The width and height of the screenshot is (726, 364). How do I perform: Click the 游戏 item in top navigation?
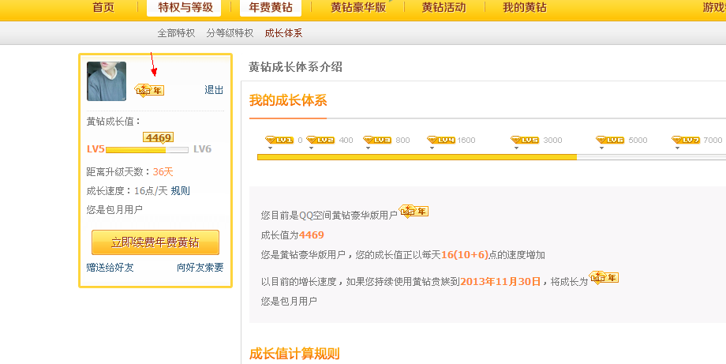click(714, 7)
